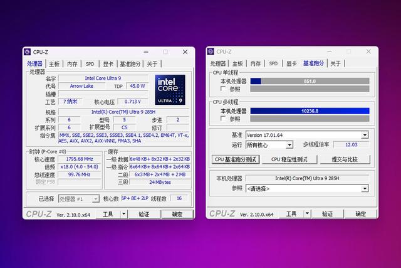Click the 三级 cache value 24 MBytes
This screenshot has width=401, height=268.
160,182
